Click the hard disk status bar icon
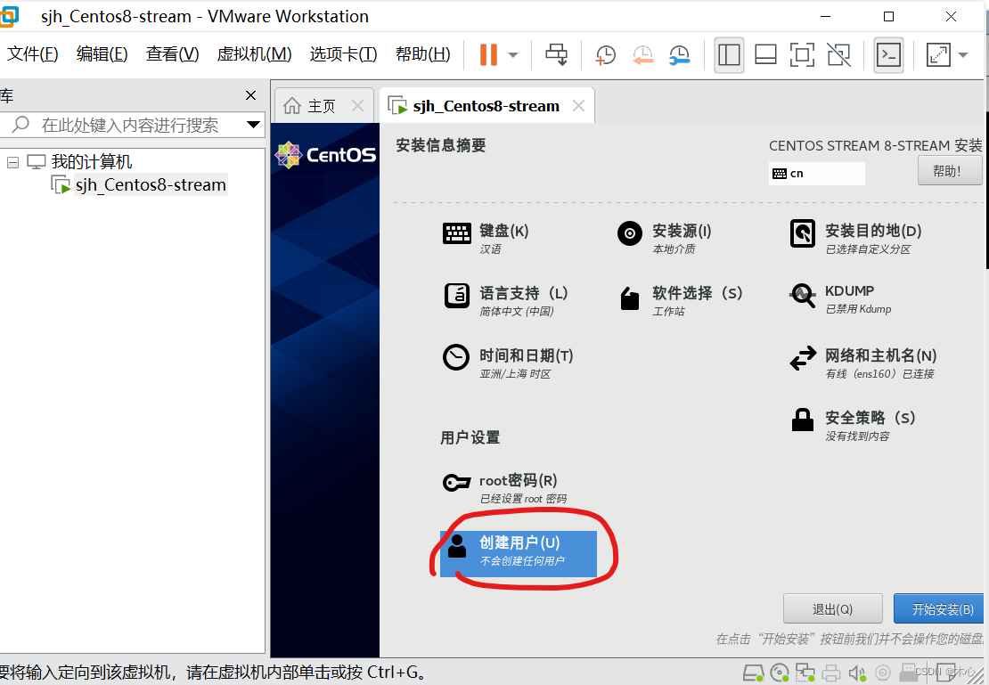 pos(753,673)
